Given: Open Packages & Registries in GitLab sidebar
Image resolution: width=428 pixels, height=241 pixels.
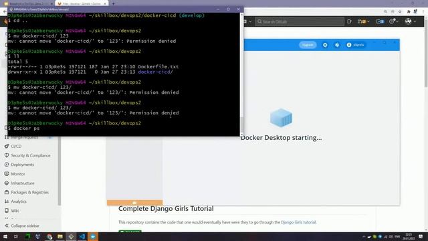Looking at the screenshot, I should point(29,192).
